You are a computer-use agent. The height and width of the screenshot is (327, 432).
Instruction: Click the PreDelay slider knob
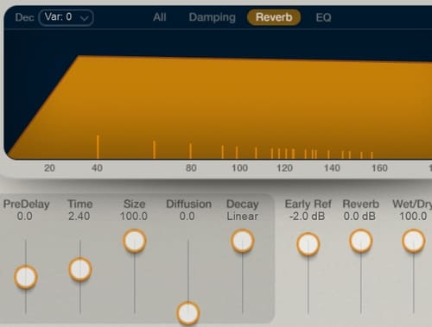(x=26, y=277)
